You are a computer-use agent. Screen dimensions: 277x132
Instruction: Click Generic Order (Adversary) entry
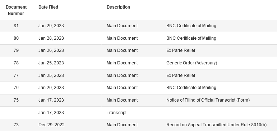192,63
